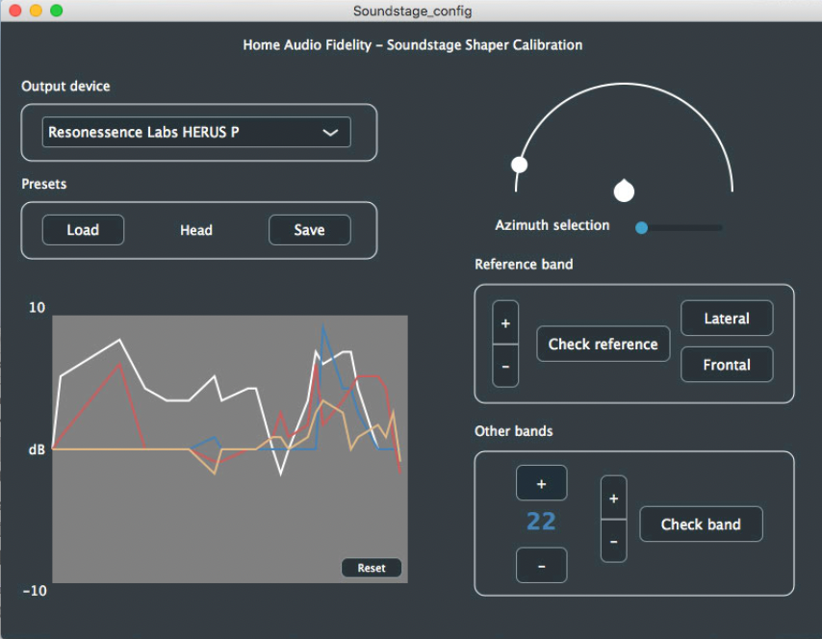Click the Azimuth selection slider handle
Screen dimensions: 822x639
point(641,227)
